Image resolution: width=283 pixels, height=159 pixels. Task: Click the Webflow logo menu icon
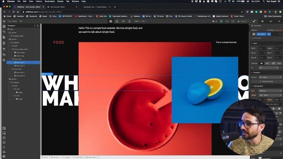pyautogui.click(x=4, y=21)
